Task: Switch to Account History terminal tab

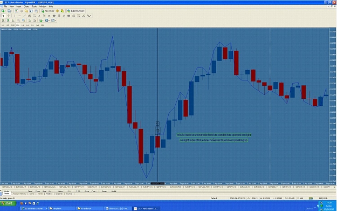Action: (x=19, y=194)
